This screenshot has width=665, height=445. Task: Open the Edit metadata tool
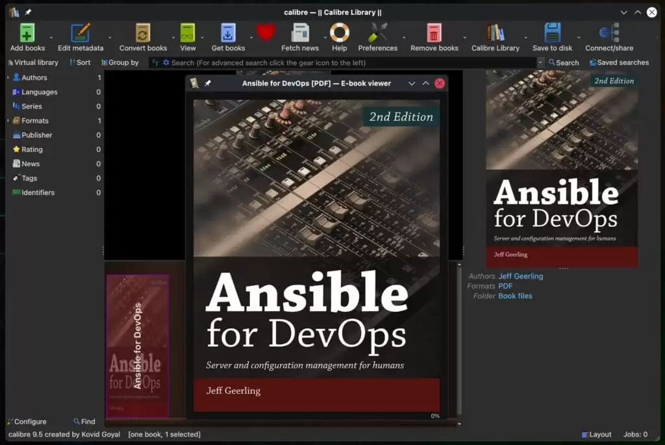[81, 33]
